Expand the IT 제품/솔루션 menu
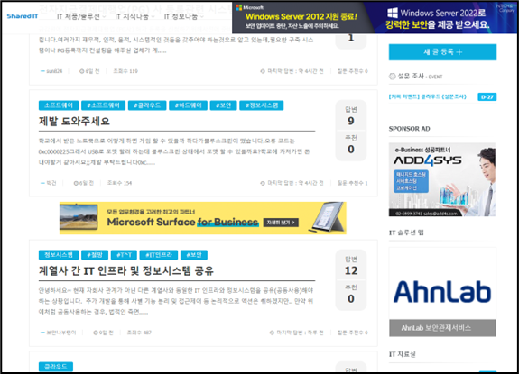This screenshot has width=519, height=374. [x=81, y=16]
